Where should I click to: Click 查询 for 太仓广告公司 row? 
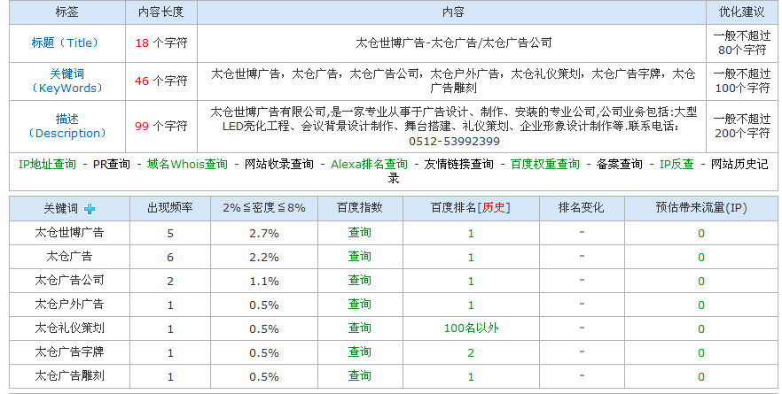[360, 281]
